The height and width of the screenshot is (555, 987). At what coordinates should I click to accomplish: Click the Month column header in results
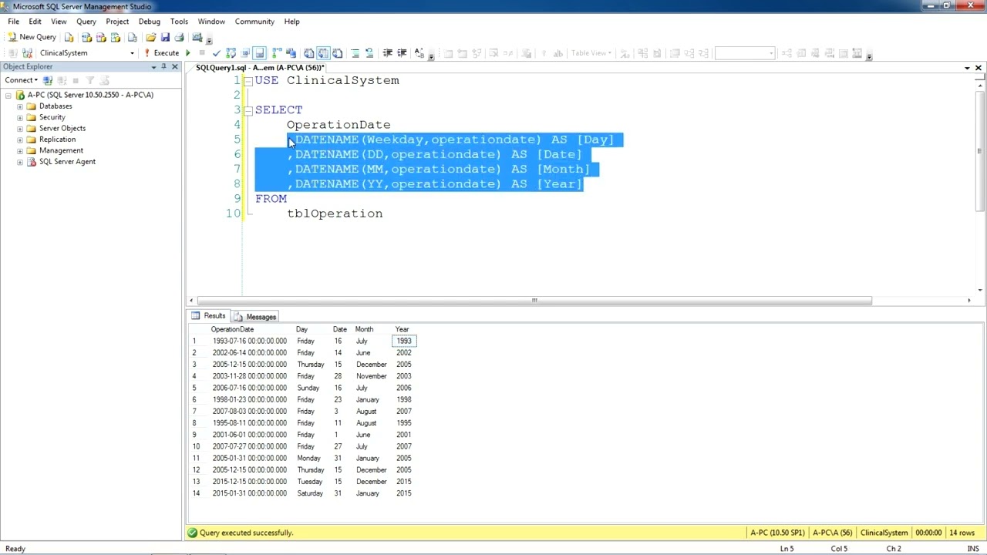pyautogui.click(x=364, y=329)
